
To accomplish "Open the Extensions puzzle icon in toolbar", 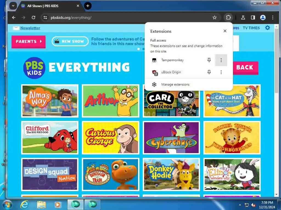I will [228, 17].
